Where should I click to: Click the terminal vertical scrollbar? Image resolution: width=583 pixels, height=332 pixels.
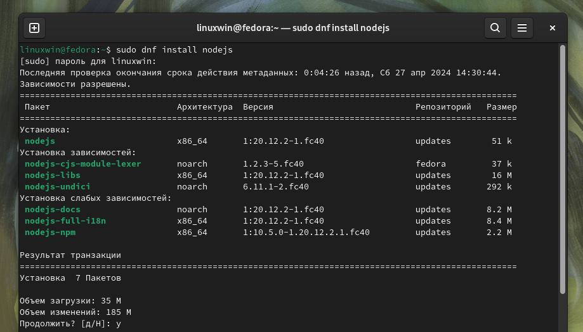tap(562, 169)
